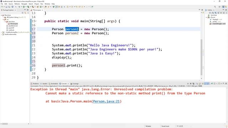Close the Person.java editor tab

coord(42,10)
